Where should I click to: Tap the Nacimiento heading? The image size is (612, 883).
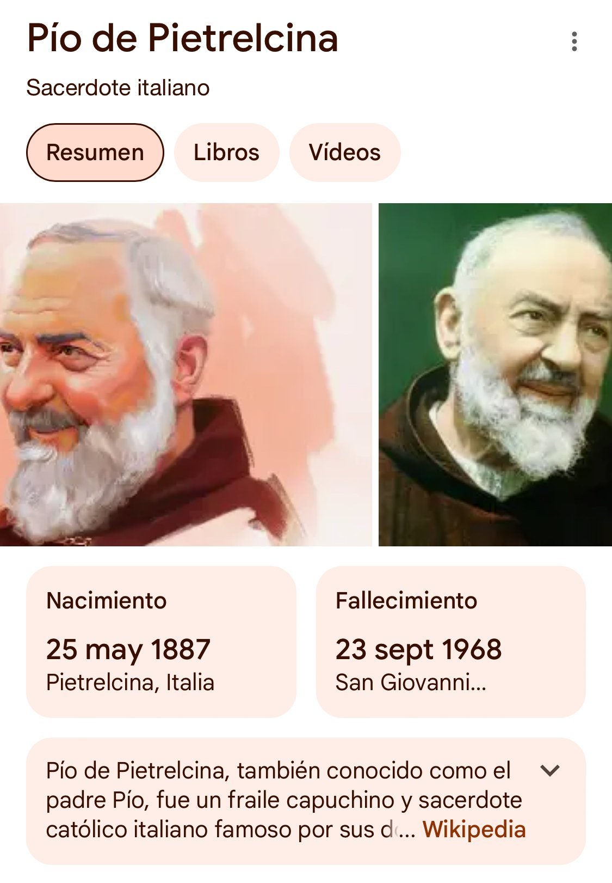107,600
